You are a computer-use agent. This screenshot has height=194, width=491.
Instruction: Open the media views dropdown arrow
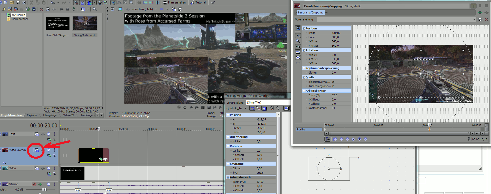click(88, 9)
